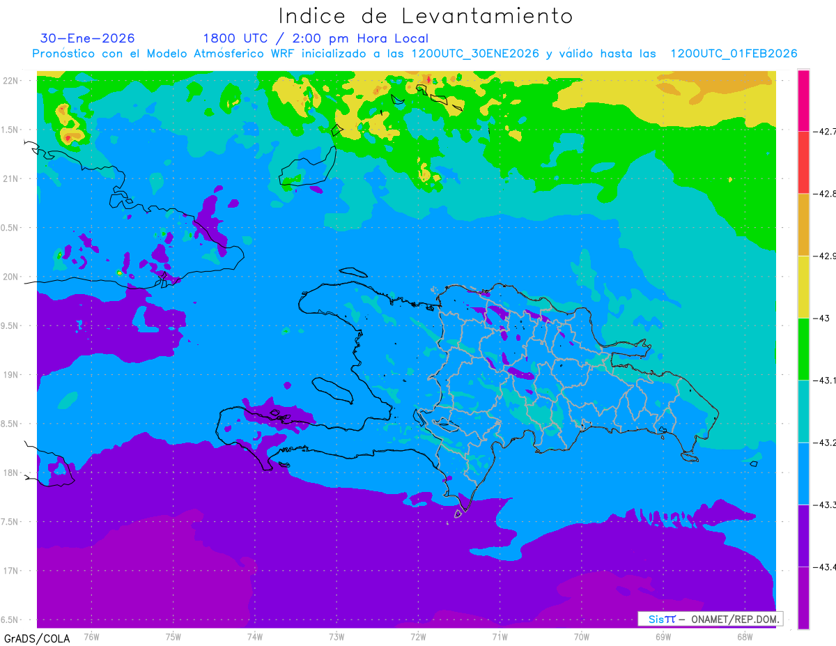Click the '68W' longitude label
The image size is (836, 646).
(745, 636)
